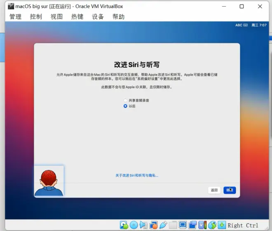Click the blue continue button

[230, 190]
